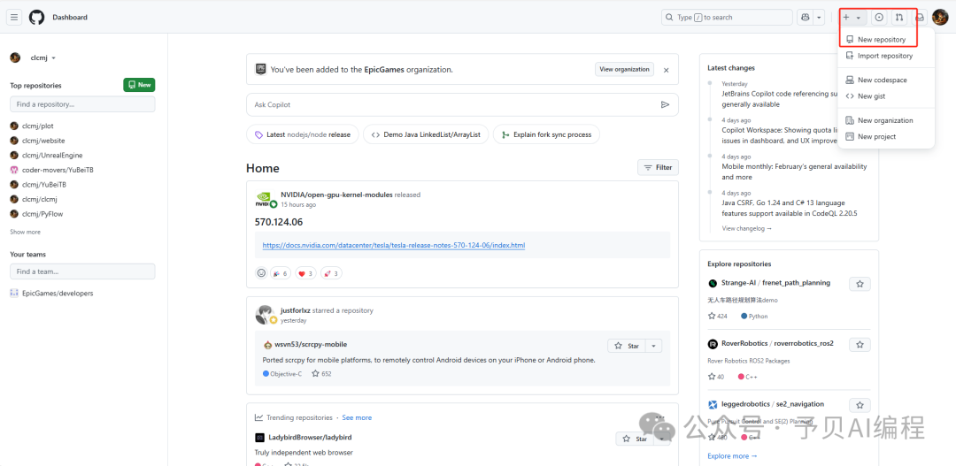Open clcmj/plot repository
The image size is (956, 466).
38,126
